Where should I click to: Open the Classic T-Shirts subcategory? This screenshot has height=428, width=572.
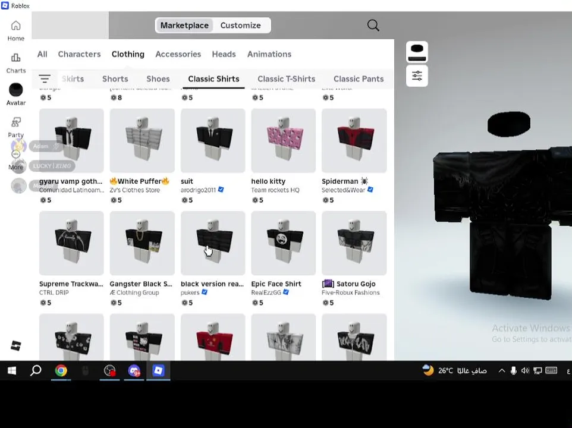287,78
